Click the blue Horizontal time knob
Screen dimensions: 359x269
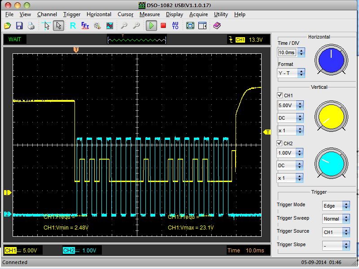point(331,60)
